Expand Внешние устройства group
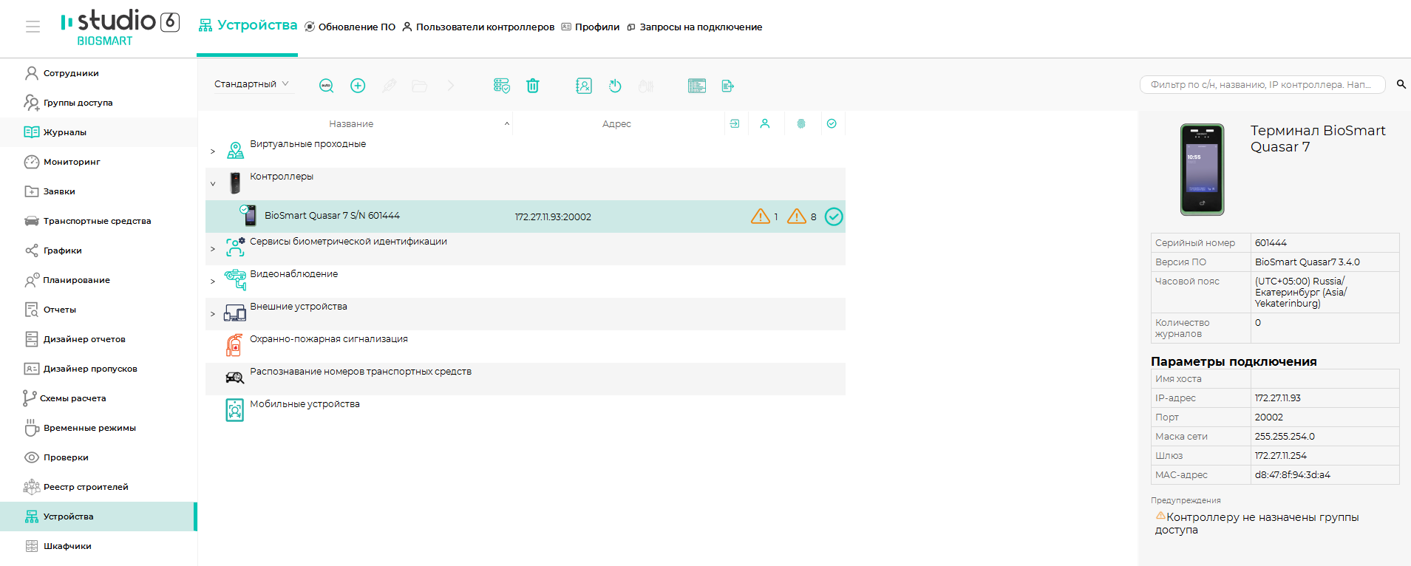This screenshot has width=1411, height=566. [x=213, y=314]
